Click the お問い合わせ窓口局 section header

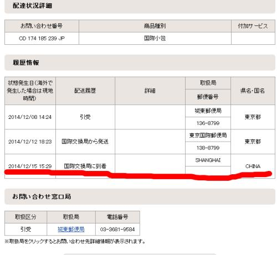tap(42, 196)
